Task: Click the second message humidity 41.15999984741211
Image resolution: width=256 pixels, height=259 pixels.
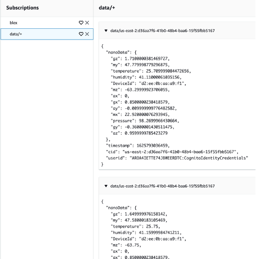Action: point(159,233)
